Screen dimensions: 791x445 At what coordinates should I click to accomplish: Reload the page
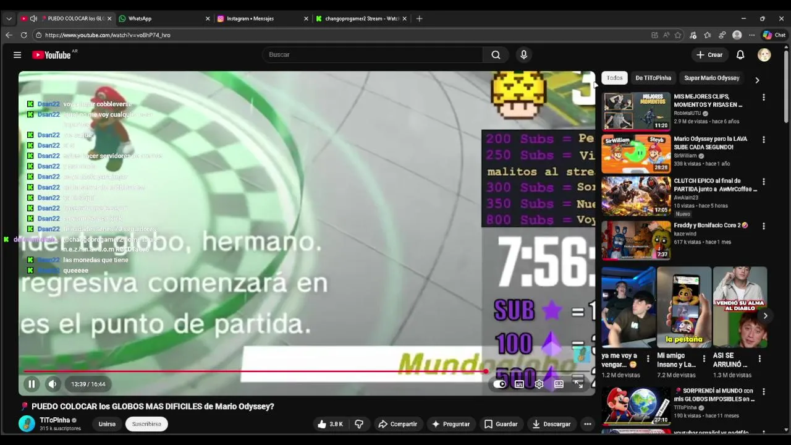coord(23,35)
